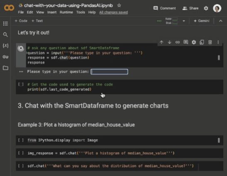Screen dimensions: 227x176
Task: Delete the cell with trash icon
Action: [x=210, y=42]
